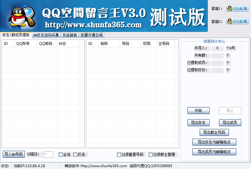The height and width of the screenshot is (169, 251).
Task: Click the ID header in accounts list
Action: tap(8, 44)
